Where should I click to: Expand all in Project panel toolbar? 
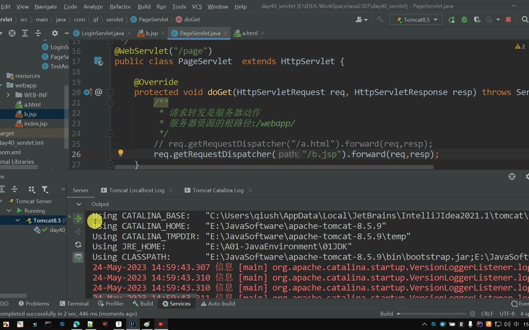tap(25, 33)
